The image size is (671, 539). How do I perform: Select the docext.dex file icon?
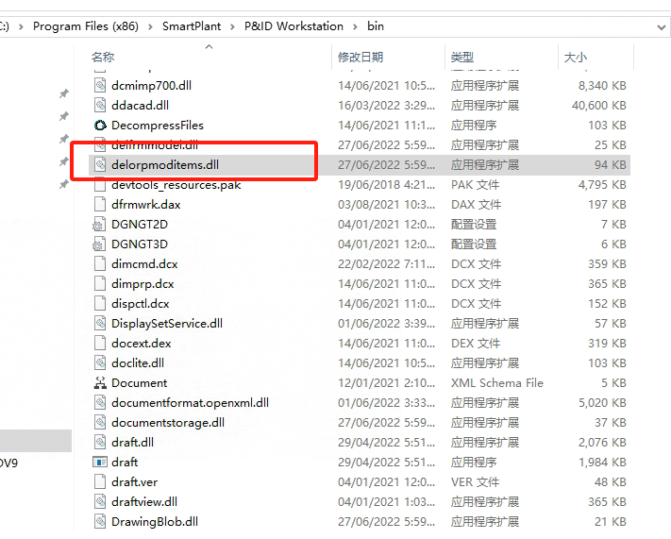(100, 343)
